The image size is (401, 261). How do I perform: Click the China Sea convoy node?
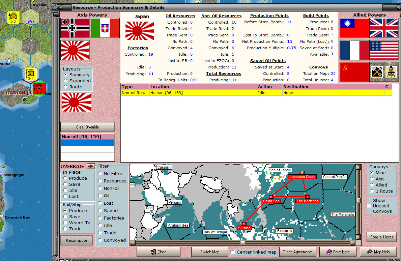pos(271,201)
